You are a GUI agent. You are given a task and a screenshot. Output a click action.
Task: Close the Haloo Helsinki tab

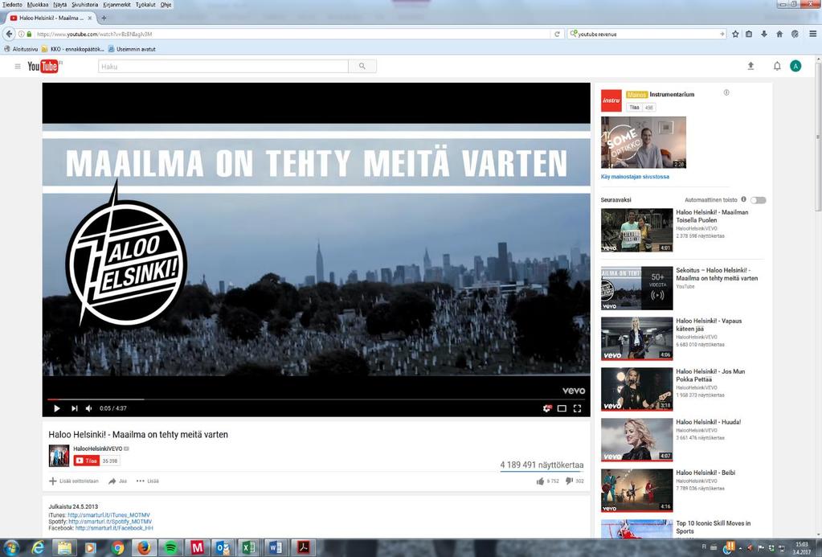[90, 18]
